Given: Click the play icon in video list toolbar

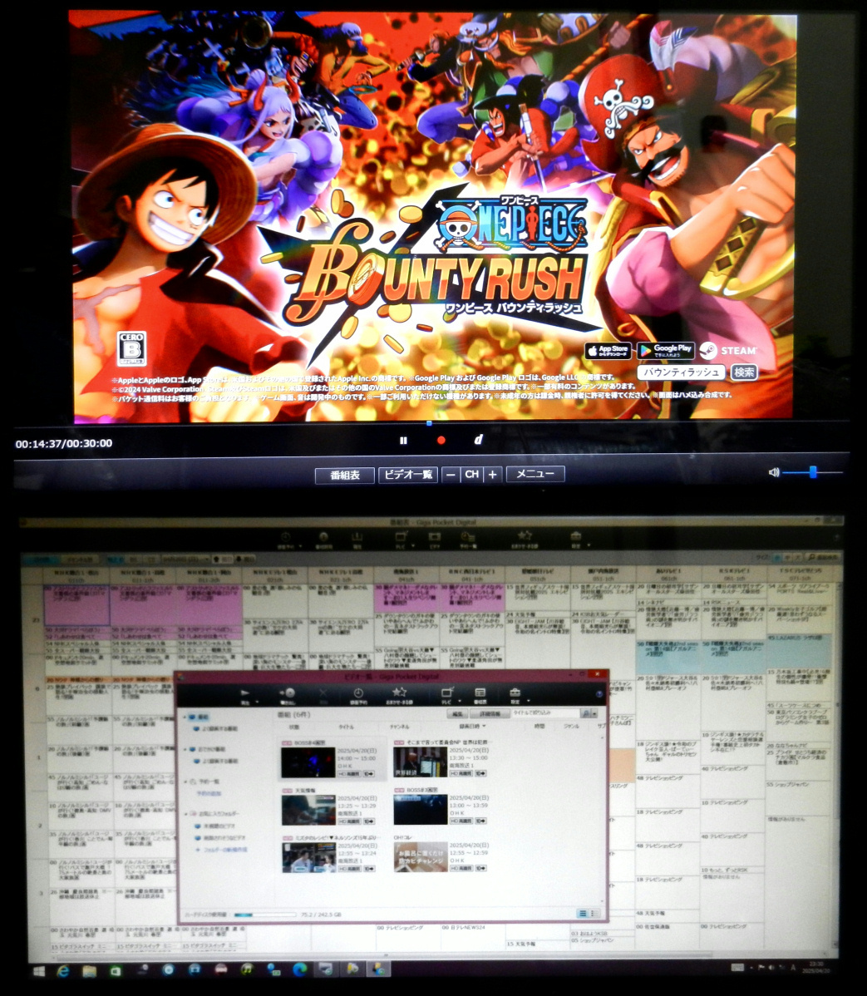Looking at the screenshot, I should [x=244, y=693].
